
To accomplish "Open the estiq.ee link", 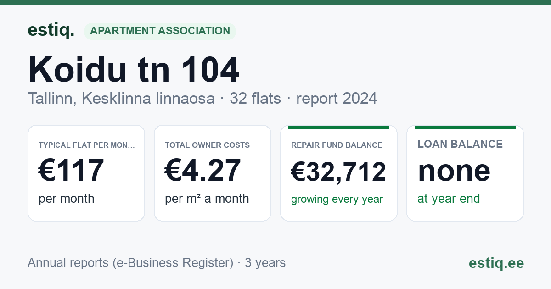I will (496, 263).
